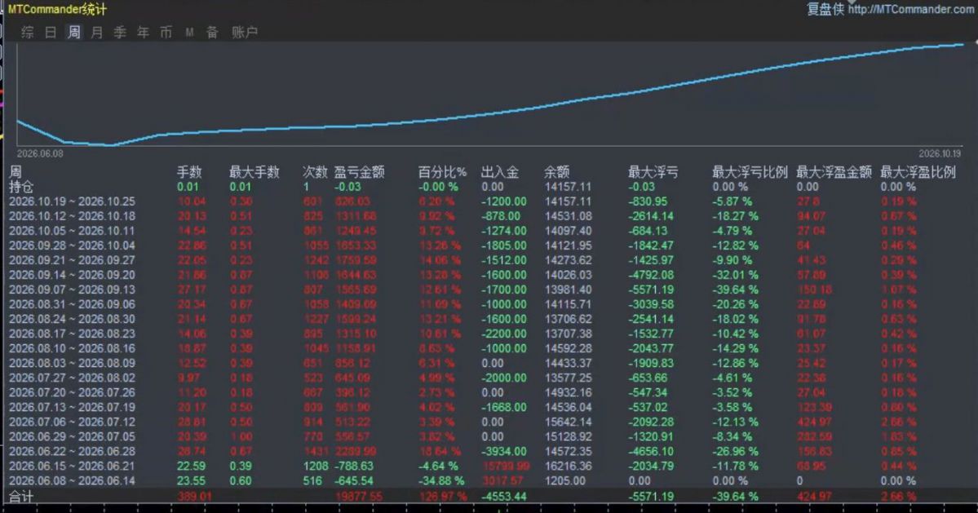Click the 最大手数 column header

(254, 172)
